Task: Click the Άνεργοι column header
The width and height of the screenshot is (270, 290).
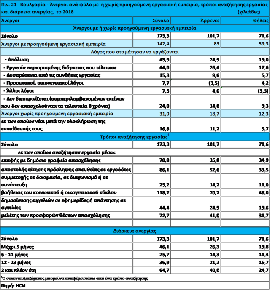Action: click(x=13, y=20)
